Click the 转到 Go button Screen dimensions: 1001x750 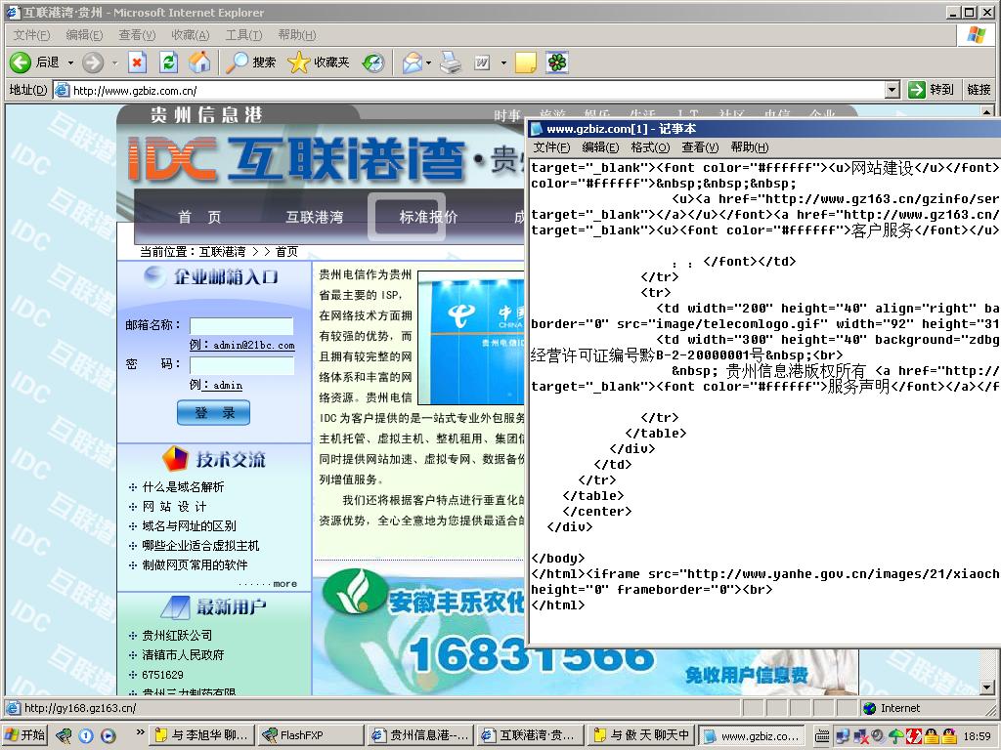[x=931, y=90]
